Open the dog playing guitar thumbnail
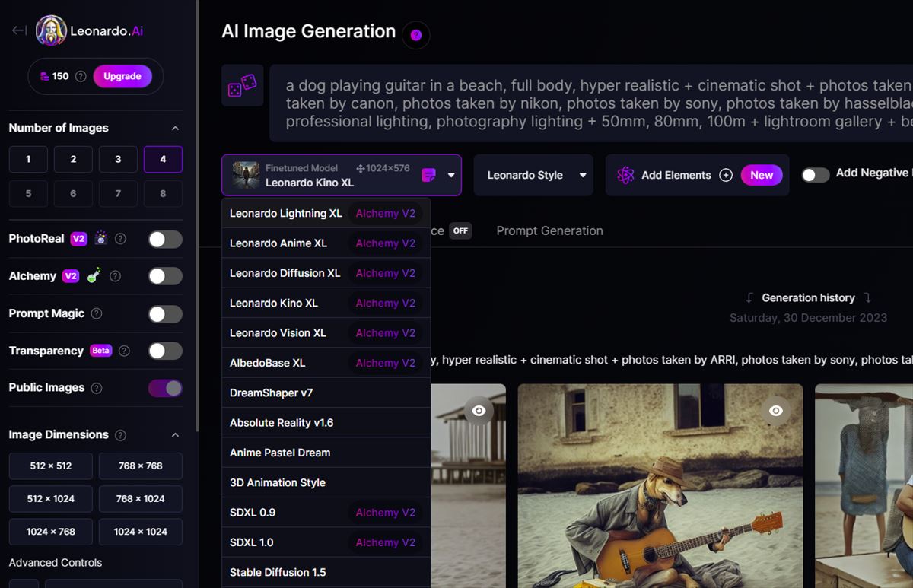Screen dimensions: 913x588 660,485
